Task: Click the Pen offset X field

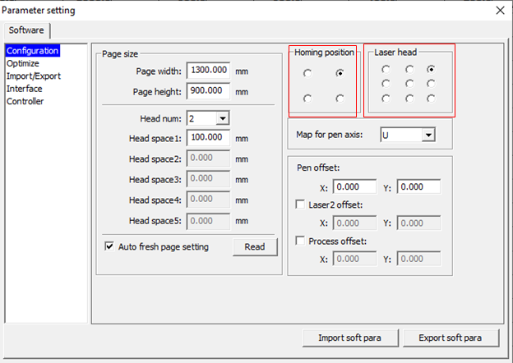Action: 354,186
